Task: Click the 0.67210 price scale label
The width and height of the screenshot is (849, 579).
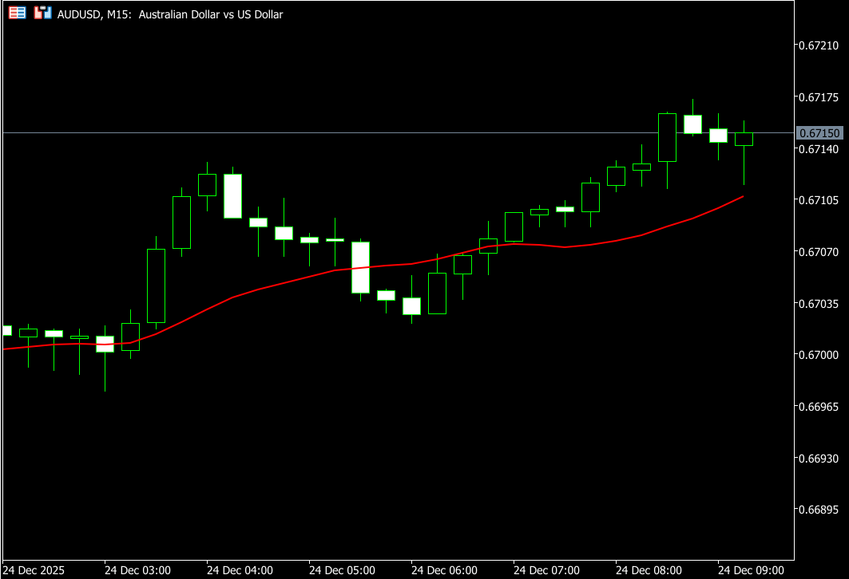Action: pos(819,46)
